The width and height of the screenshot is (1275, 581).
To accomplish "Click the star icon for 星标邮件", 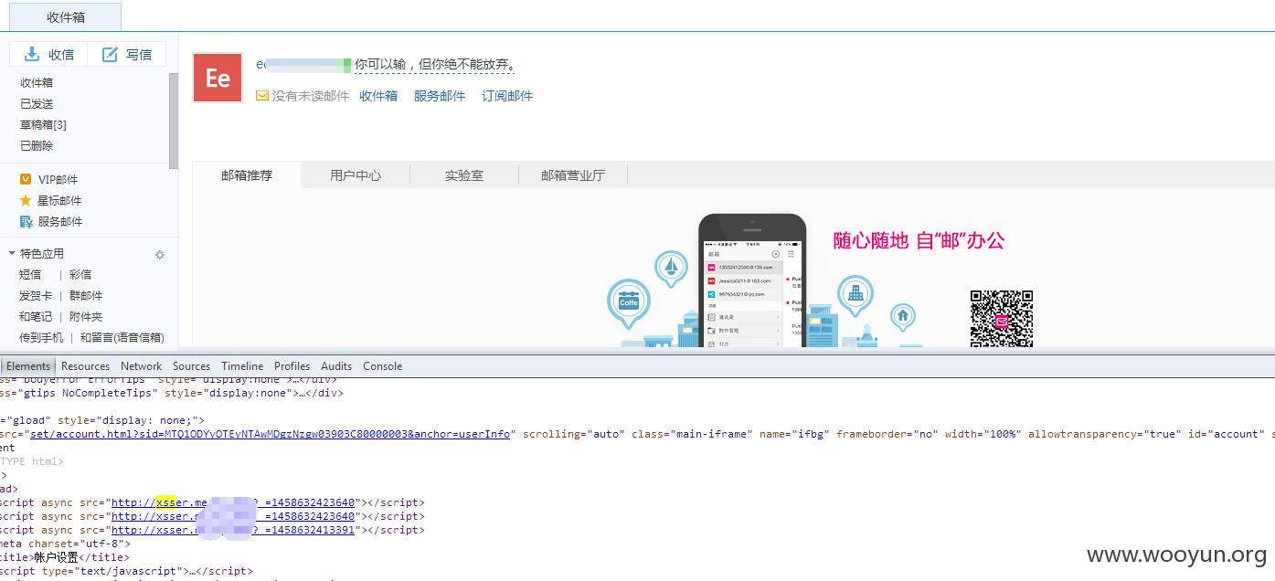I will coord(26,200).
